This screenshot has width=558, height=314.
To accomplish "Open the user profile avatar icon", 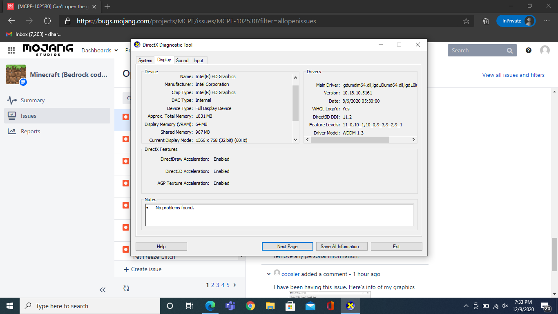I will click(x=545, y=50).
